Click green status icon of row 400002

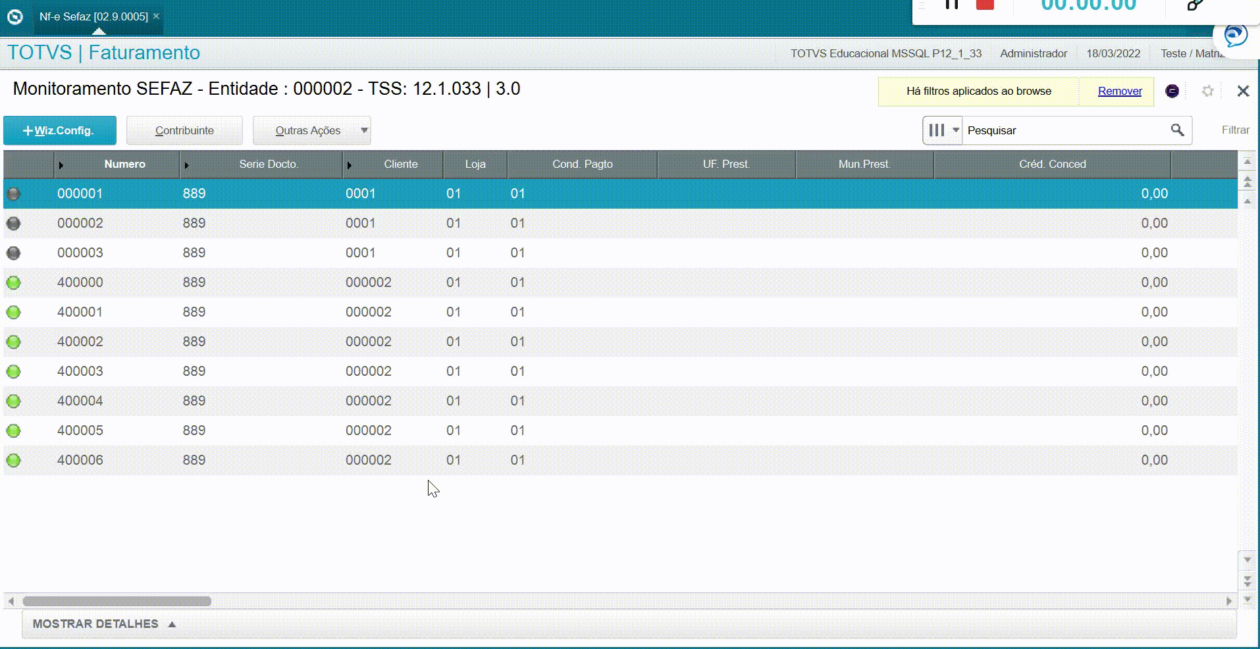coord(13,342)
